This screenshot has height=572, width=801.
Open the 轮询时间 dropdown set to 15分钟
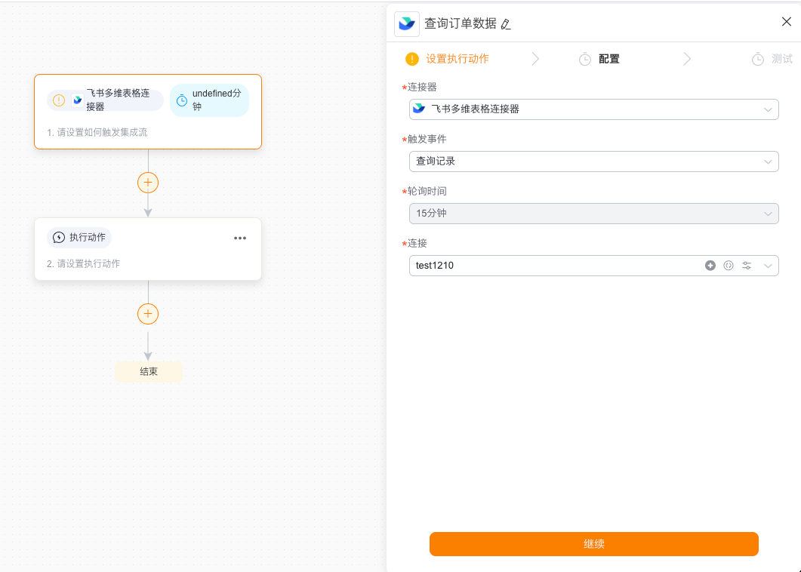[x=593, y=214]
